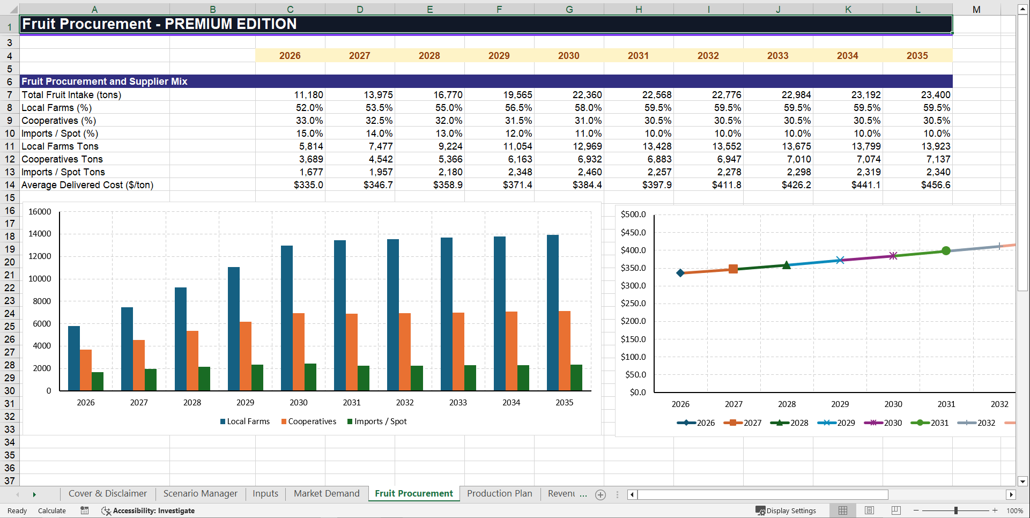Click Imports / Spot legend entry

click(377, 421)
